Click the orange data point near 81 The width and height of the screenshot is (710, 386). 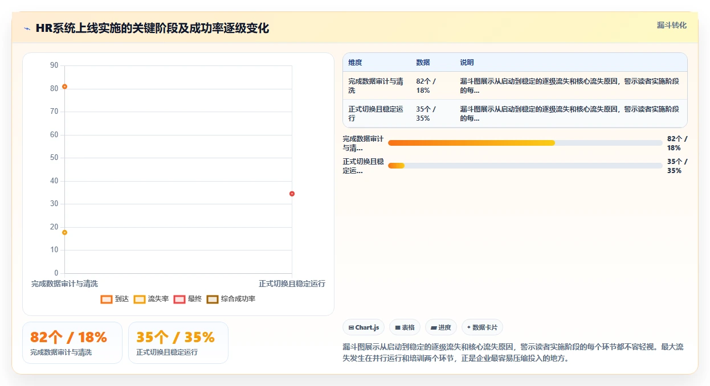coord(64,87)
